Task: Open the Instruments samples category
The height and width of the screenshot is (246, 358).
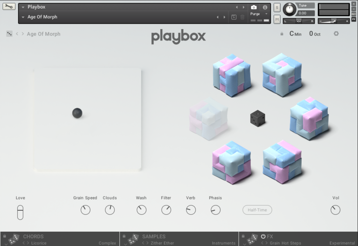Action: coord(223,243)
